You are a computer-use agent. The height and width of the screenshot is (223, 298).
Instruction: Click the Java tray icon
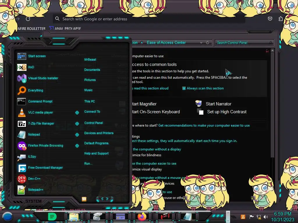(x=243, y=217)
